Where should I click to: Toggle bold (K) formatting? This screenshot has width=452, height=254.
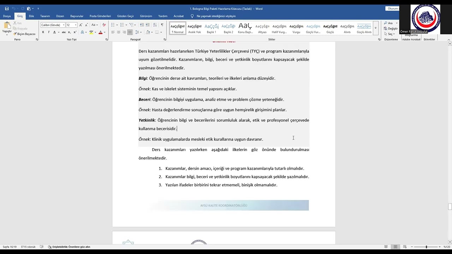[43, 32]
